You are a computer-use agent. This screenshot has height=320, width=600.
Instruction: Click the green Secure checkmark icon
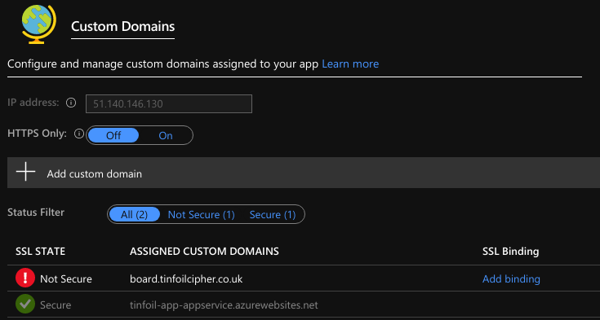[x=25, y=305]
